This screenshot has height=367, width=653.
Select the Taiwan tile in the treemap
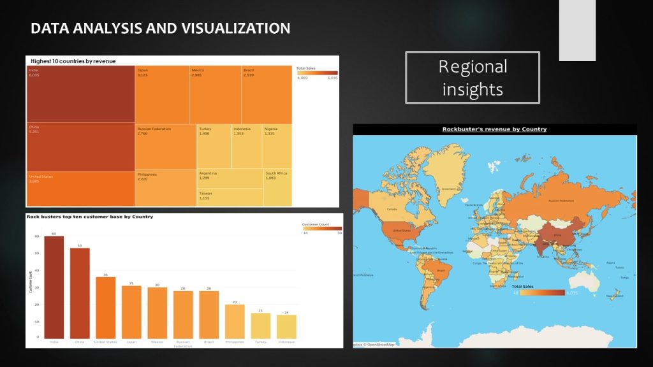coord(230,198)
